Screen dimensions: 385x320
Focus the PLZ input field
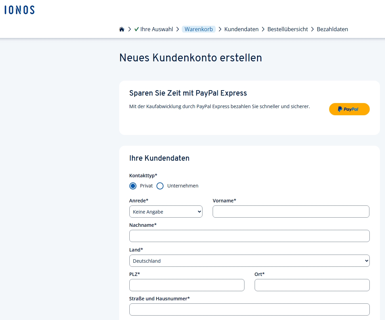coord(187,285)
